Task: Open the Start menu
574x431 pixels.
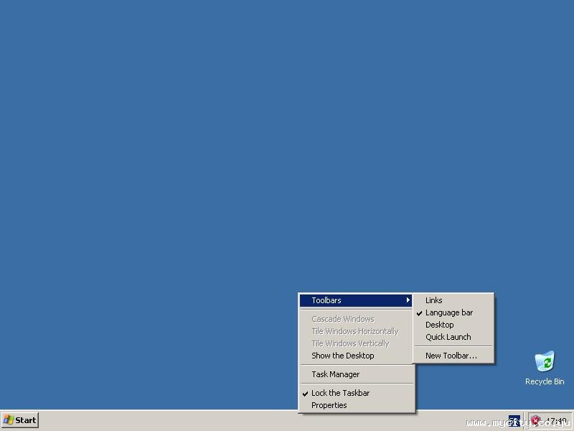Action: (x=20, y=420)
